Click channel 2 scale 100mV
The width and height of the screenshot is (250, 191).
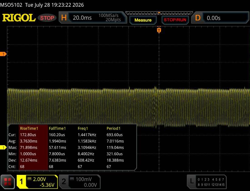point(84,179)
